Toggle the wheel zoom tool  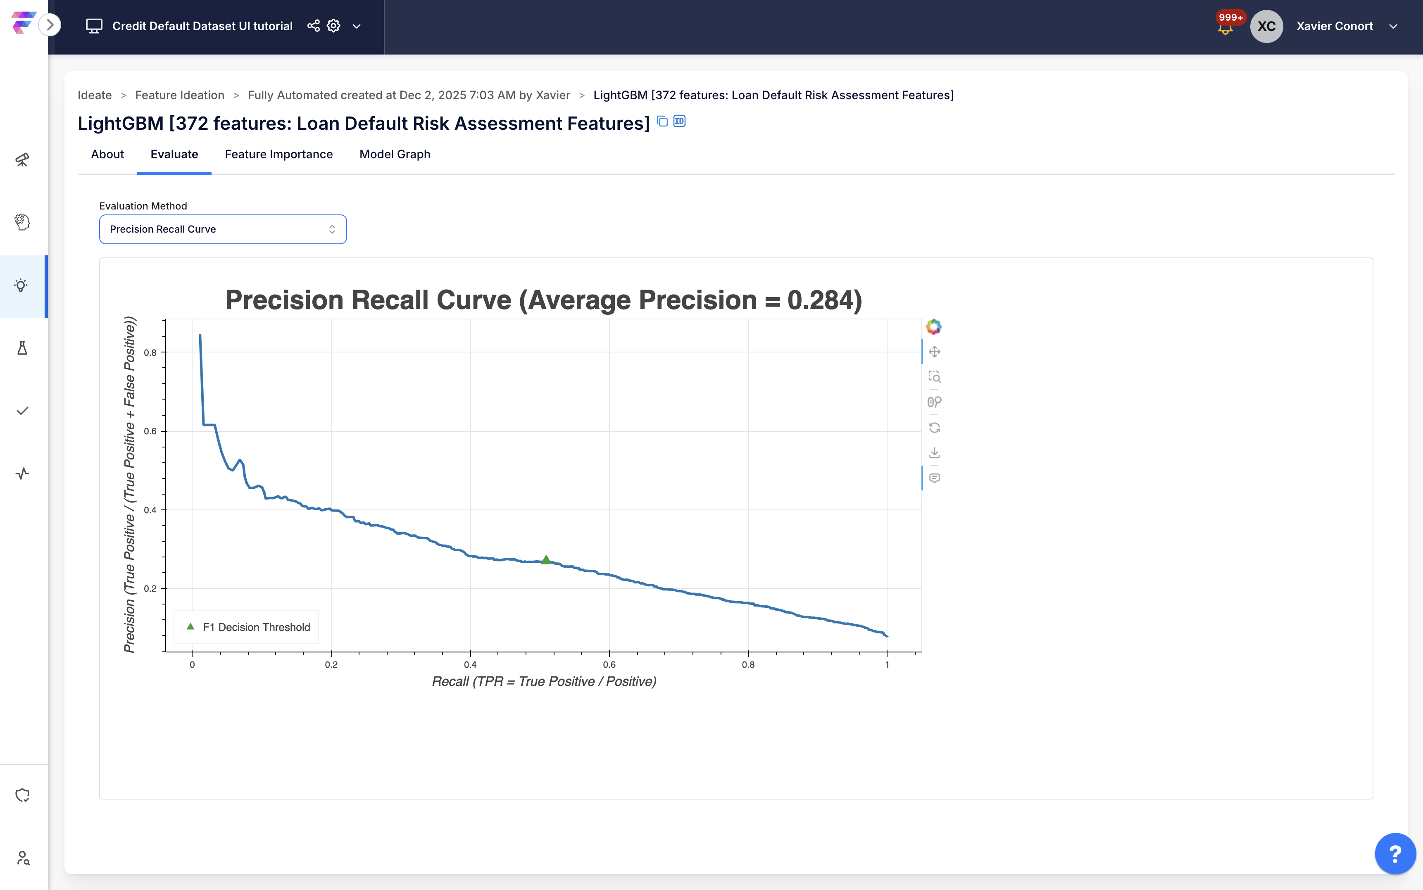(934, 402)
